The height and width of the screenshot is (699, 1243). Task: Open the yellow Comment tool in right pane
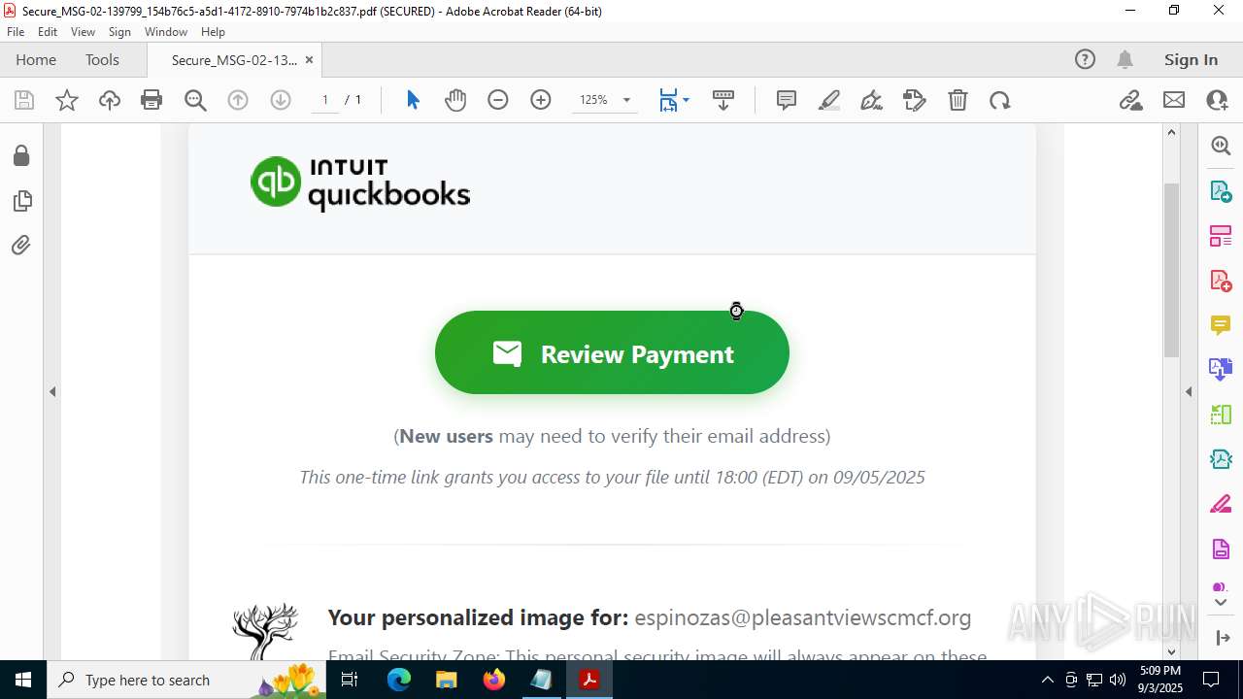(x=1221, y=325)
